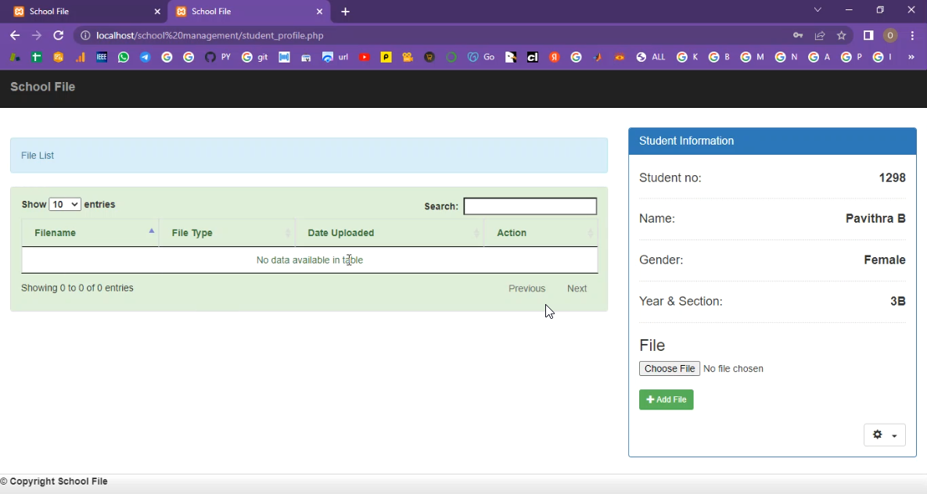Open the YouTube bookmark
The image size is (927, 494).
(364, 57)
